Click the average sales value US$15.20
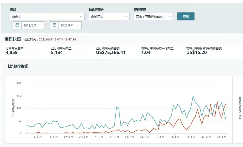 pyautogui.click(x=196, y=52)
